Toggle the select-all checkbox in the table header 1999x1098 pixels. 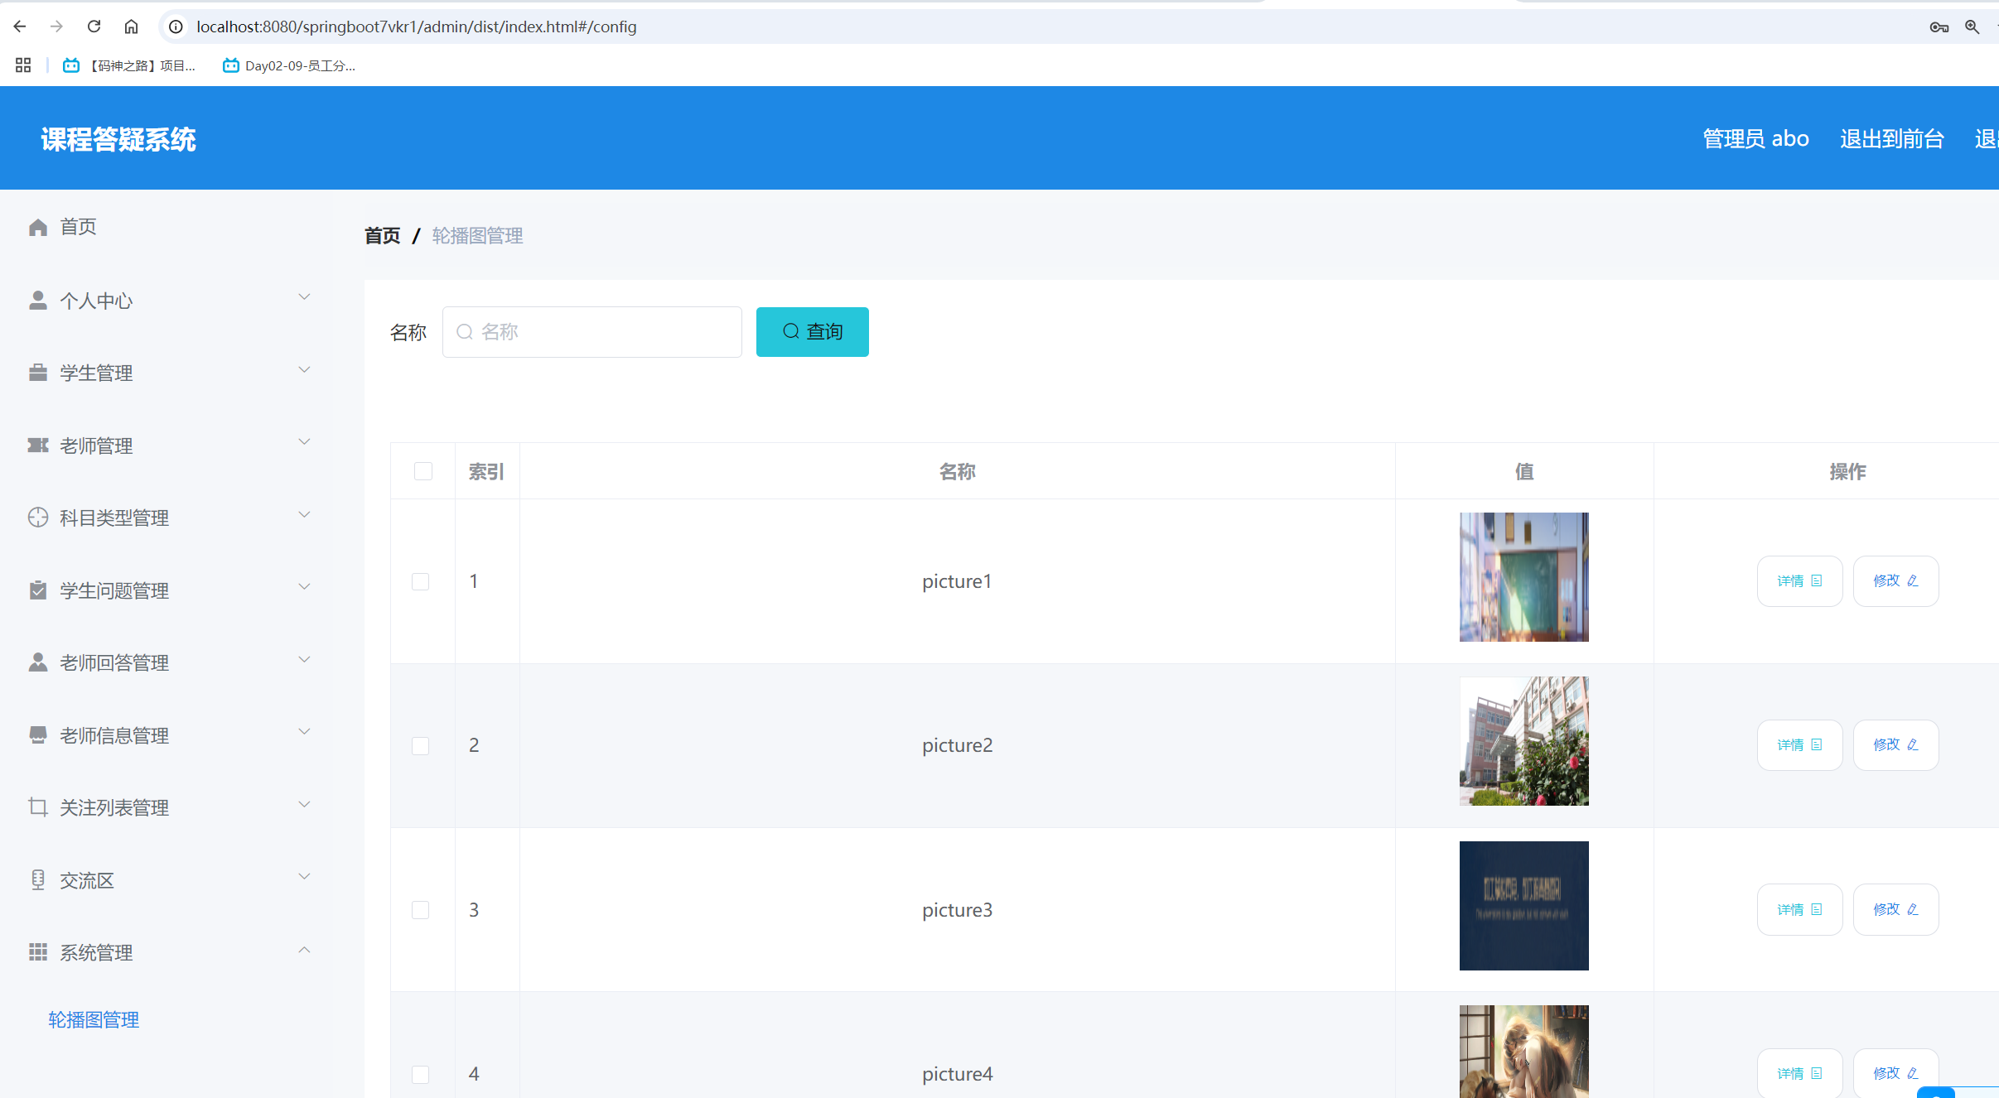click(x=423, y=471)
